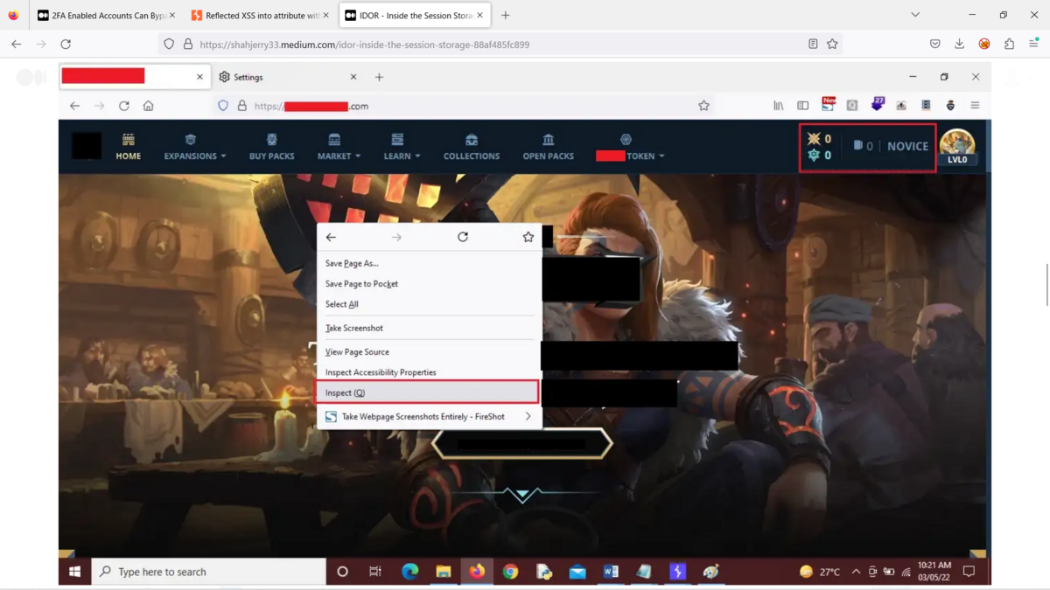Toggle the sidebar icon in inner browser

click(802, 106)
